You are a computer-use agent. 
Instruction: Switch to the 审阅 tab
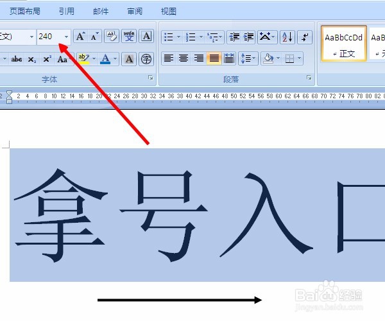(135, 12)
